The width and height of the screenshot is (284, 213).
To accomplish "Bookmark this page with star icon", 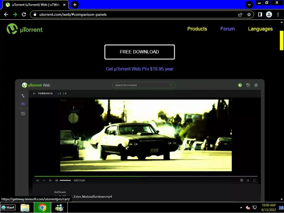I will 249,14.
